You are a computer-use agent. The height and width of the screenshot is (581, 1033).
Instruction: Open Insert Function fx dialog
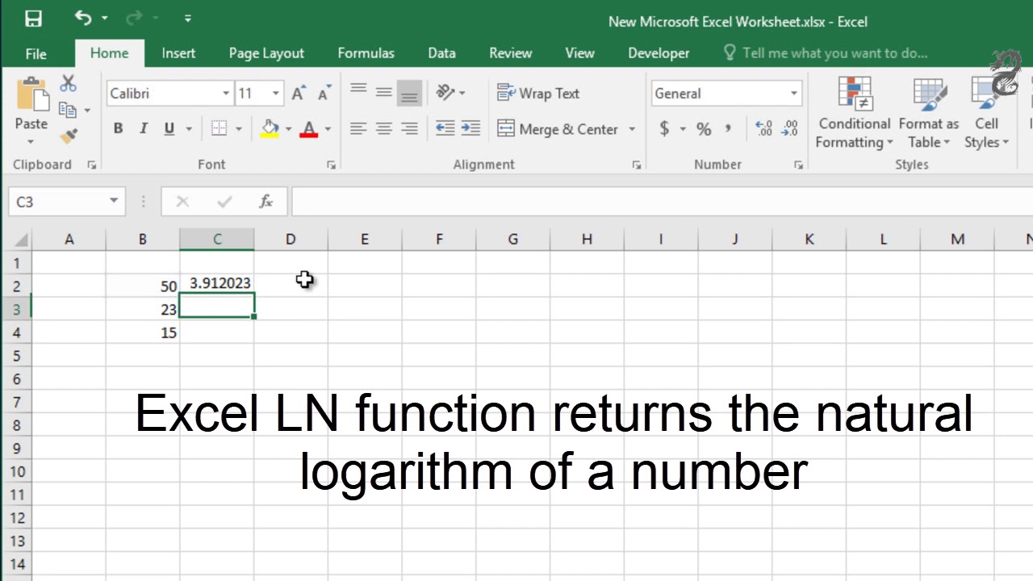pos(266,202)
